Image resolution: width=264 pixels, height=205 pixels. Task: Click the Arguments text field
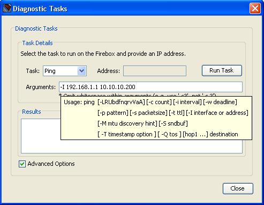tap(150, 87)
